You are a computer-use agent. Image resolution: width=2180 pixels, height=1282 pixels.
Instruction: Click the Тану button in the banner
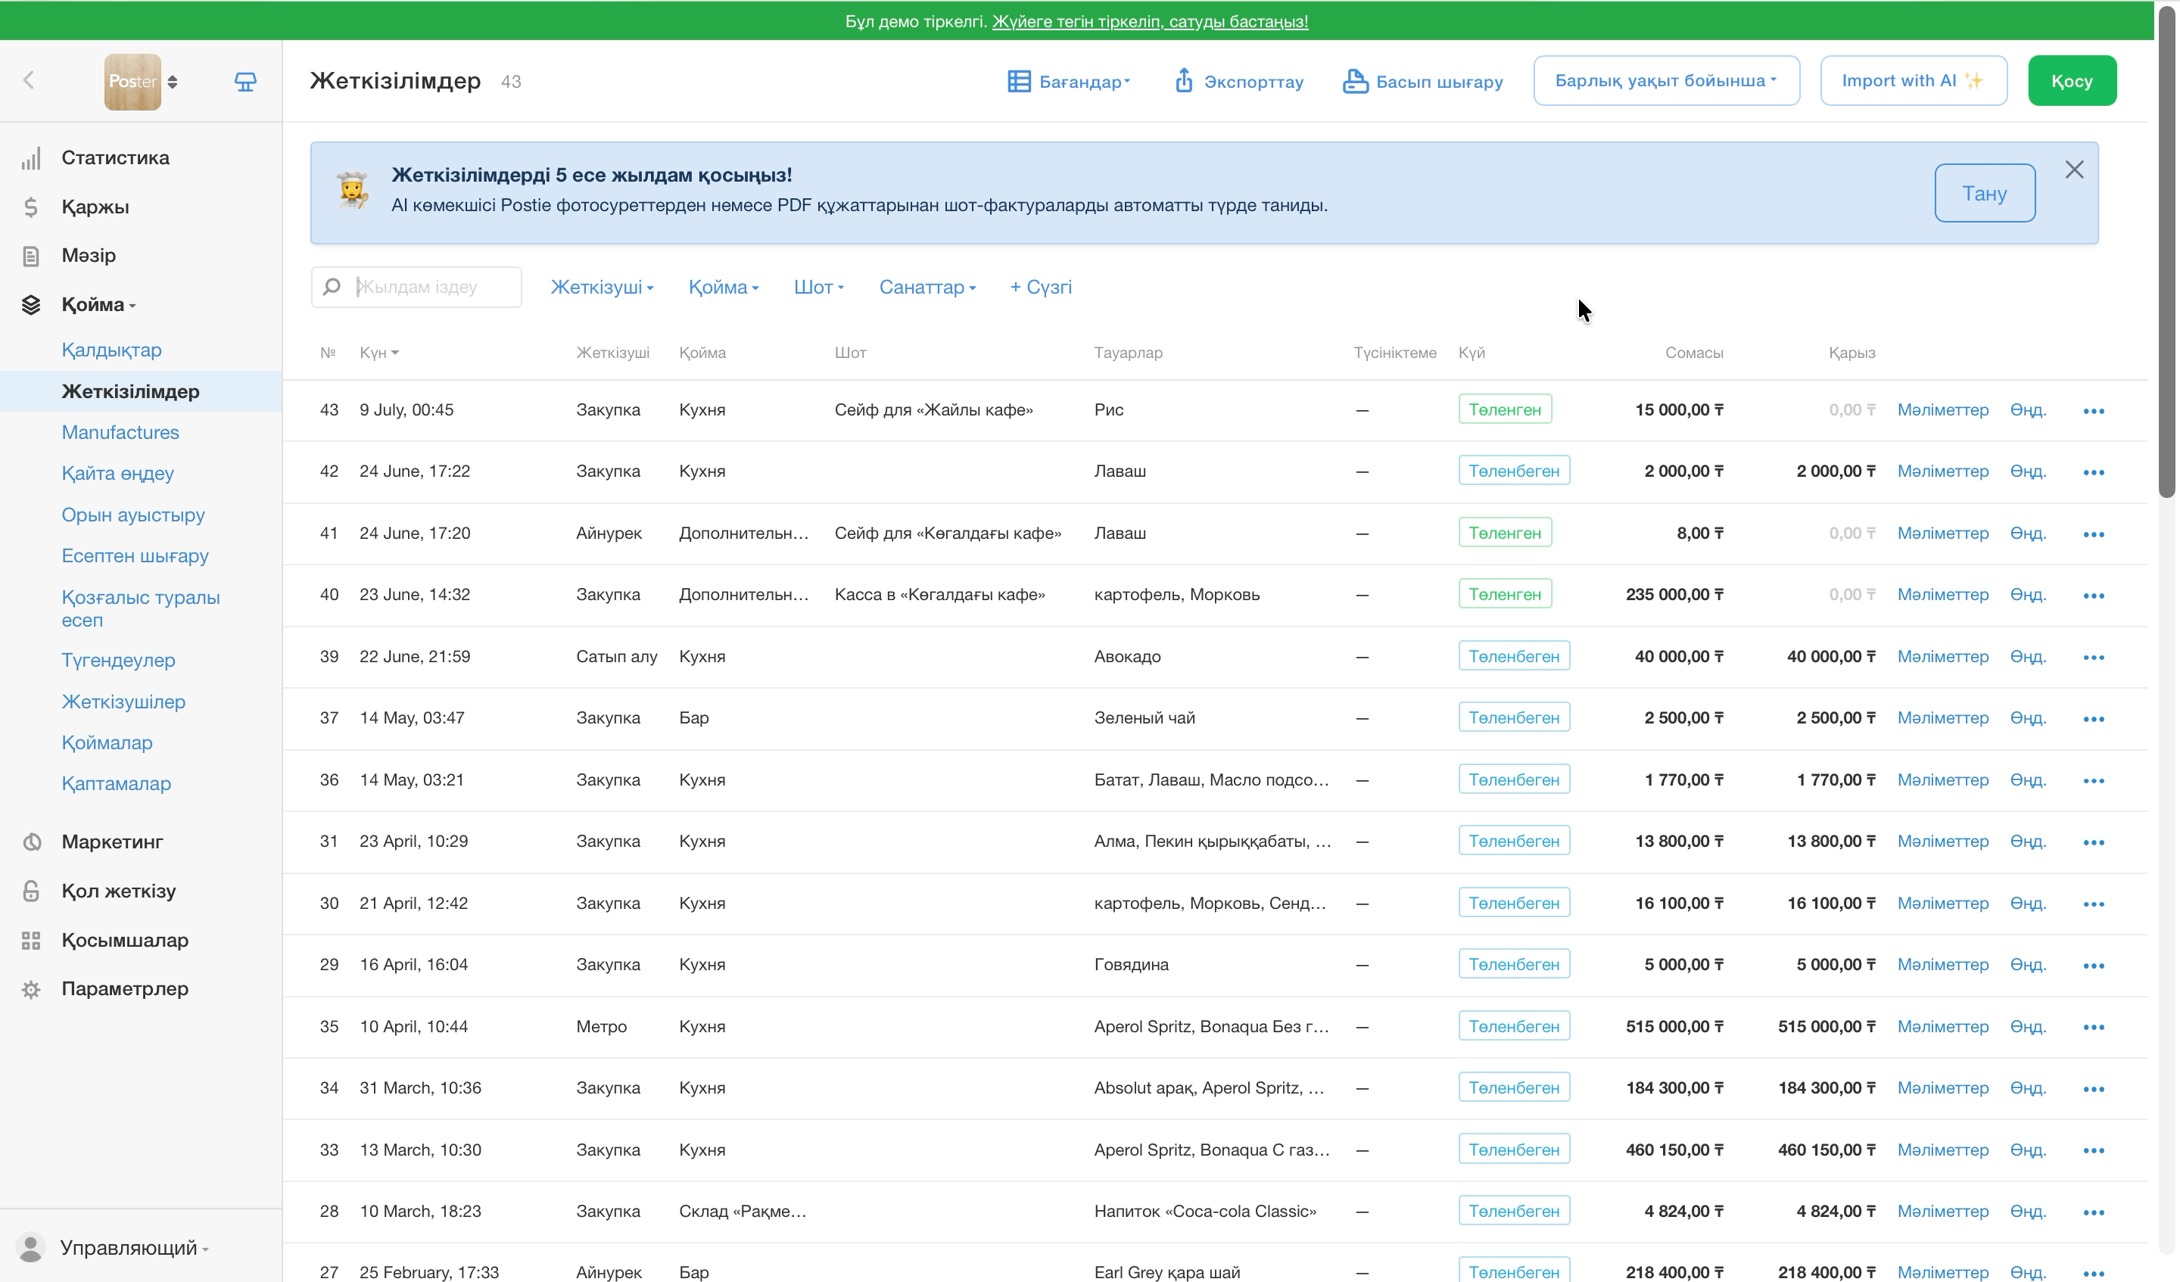click(1985, 193)
